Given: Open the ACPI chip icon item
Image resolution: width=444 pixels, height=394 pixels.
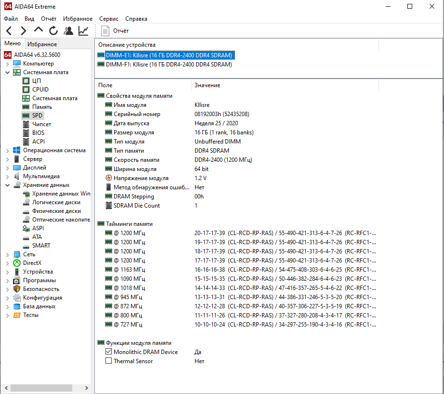Looking at the screenshot, I should pos(26,142).
